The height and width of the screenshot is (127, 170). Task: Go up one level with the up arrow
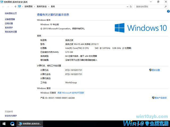click(x=15, y=7)
